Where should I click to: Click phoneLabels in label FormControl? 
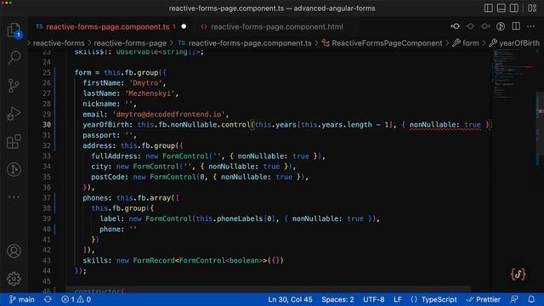[x=240, y=218]
